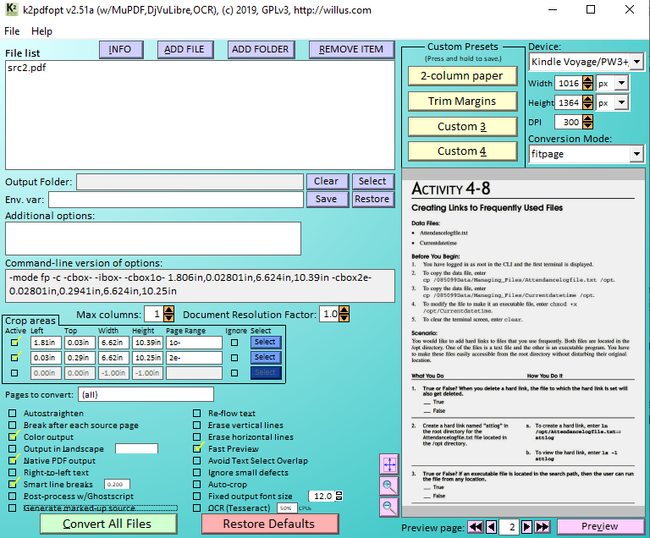
Task: Click ADD FILE button
Action: [x=185, y=49]
